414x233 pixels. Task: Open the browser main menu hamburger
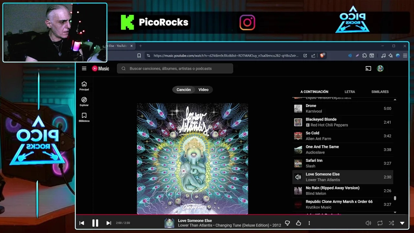click(405, 56)
